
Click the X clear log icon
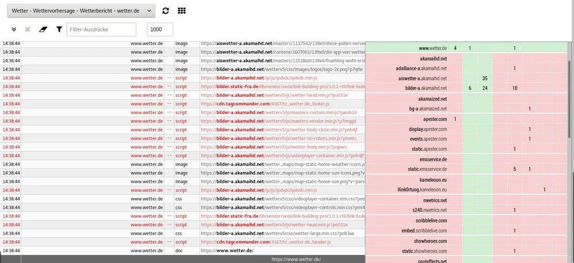pos(27,29)
